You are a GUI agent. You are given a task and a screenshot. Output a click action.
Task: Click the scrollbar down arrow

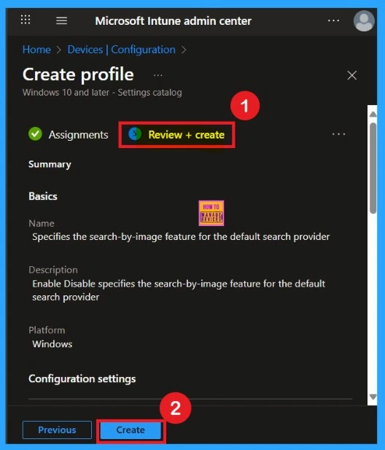pyautogui.click(x=373, y=397)
